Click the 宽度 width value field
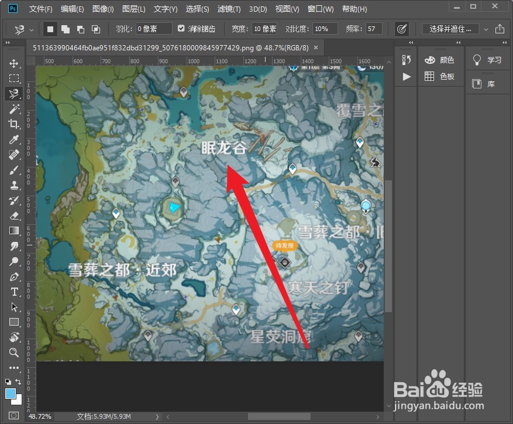 click(x=264, y=29)
